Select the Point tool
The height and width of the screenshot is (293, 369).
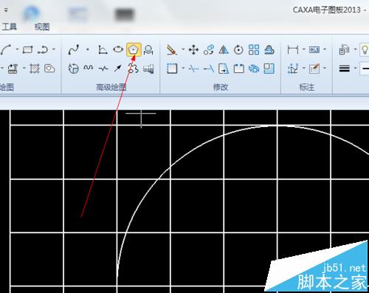(x=88, y=49)
